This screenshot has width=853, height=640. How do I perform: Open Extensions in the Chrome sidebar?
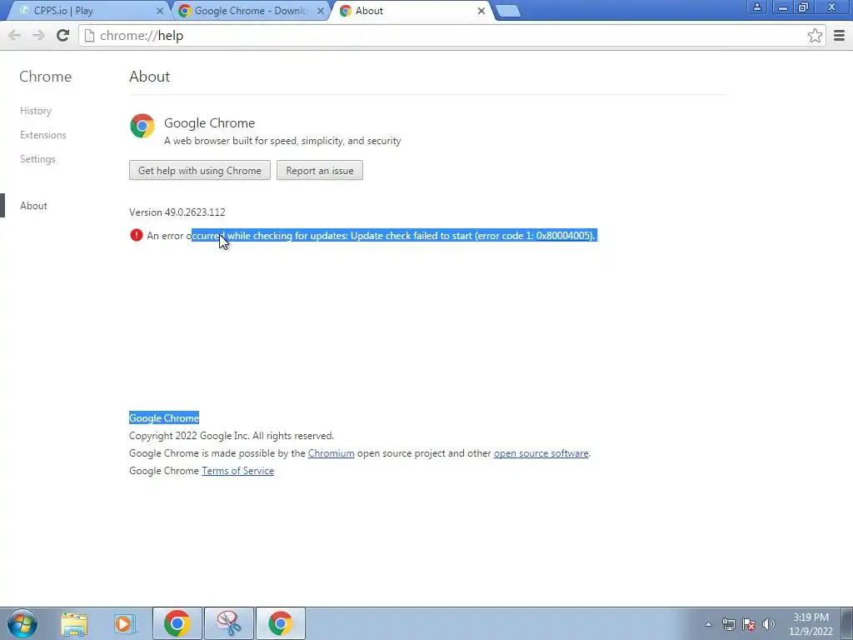point(43,134)
